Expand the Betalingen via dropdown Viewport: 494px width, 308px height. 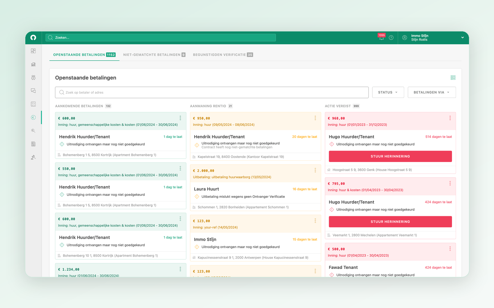click(432, 92)
